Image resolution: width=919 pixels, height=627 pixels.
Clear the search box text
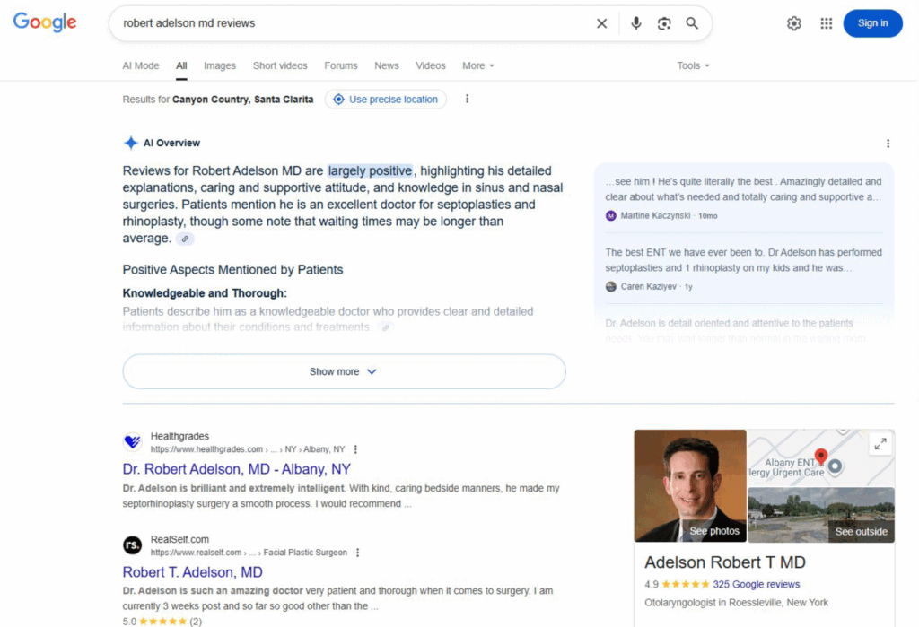(601, 23)
